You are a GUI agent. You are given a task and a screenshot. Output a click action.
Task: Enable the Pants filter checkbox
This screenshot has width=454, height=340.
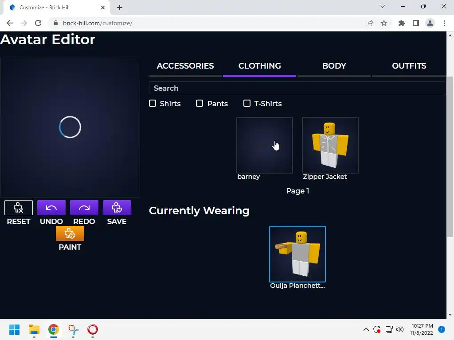point(200,103)
